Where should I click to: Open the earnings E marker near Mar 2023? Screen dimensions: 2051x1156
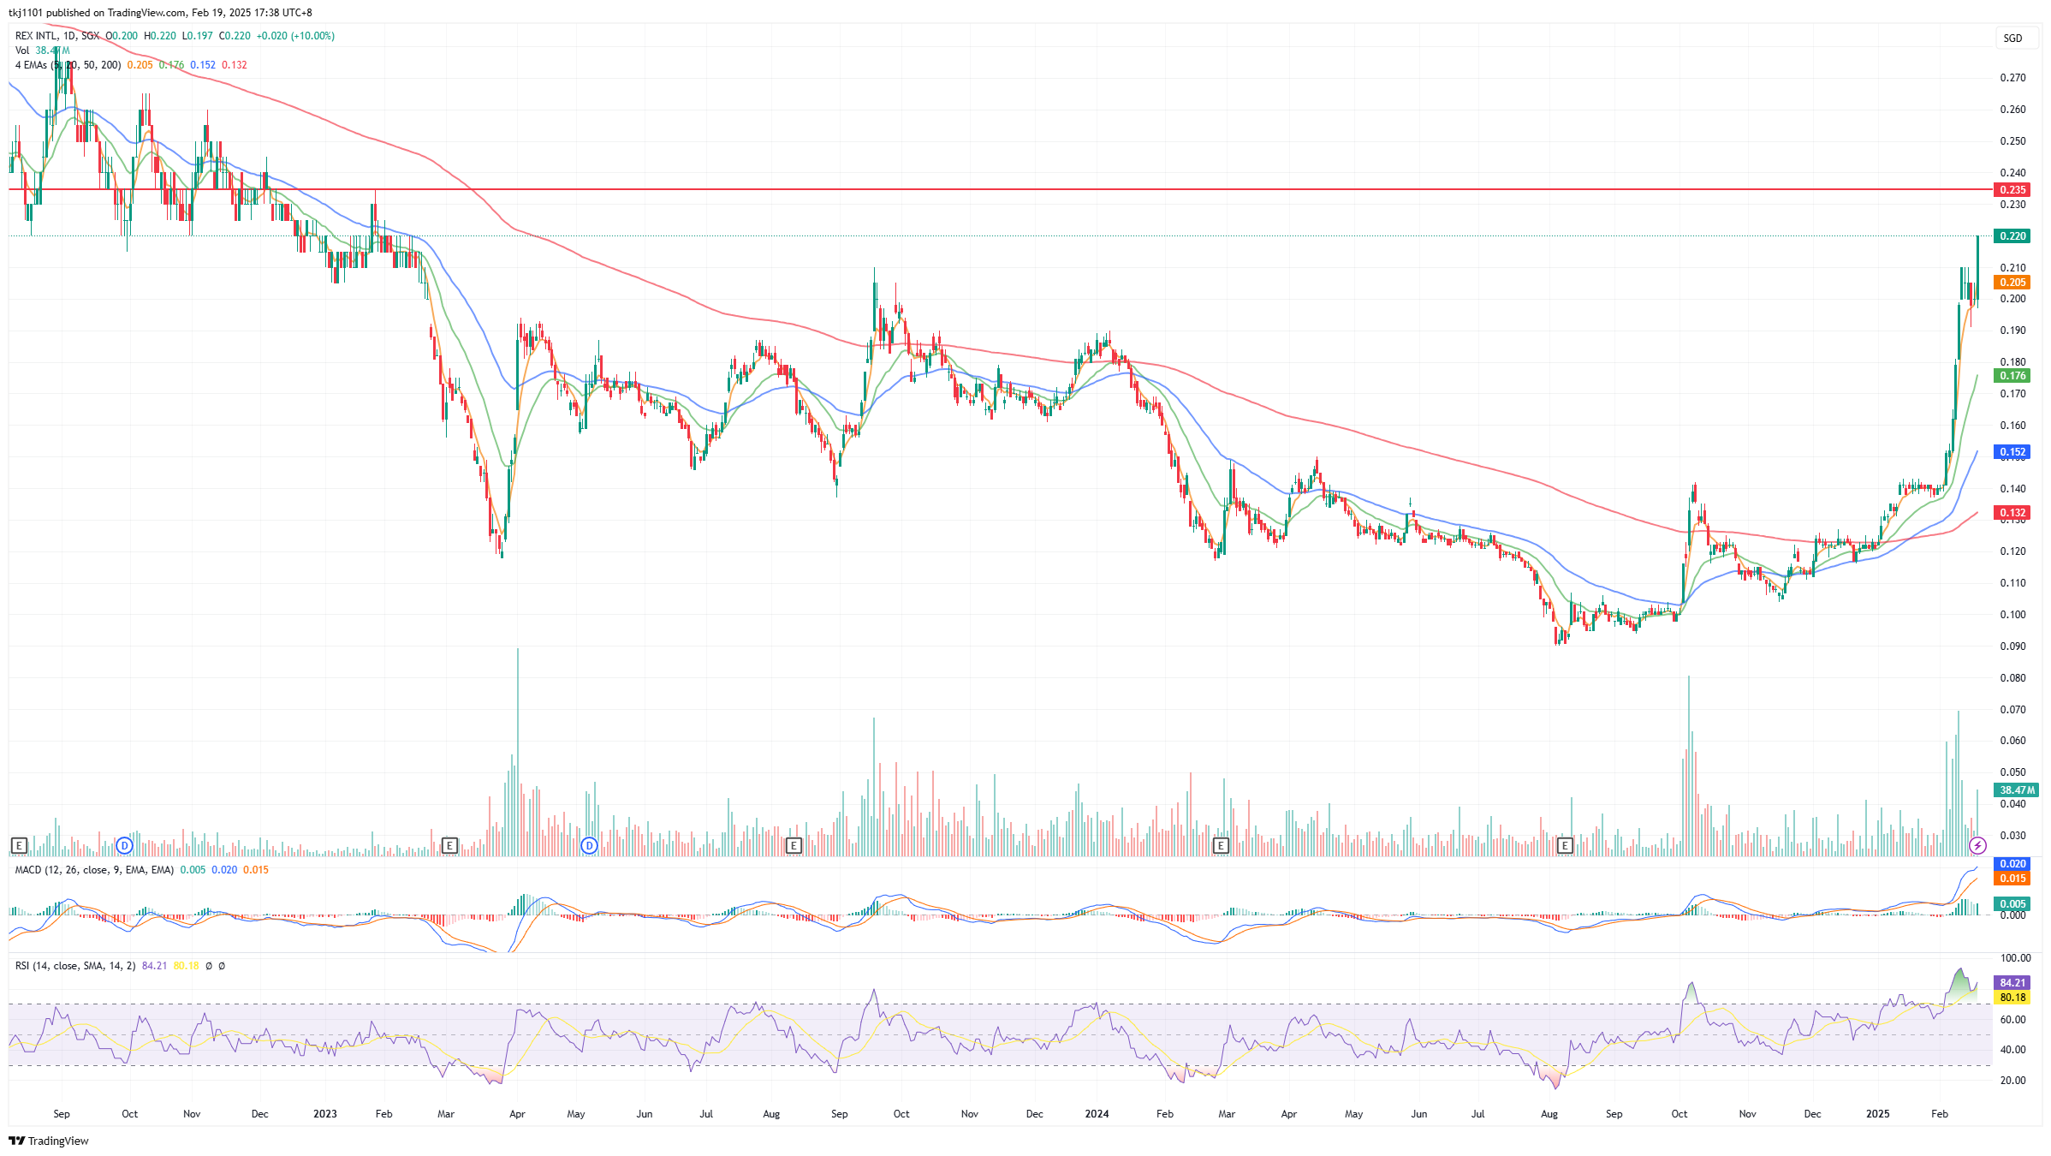pos(449,846)
